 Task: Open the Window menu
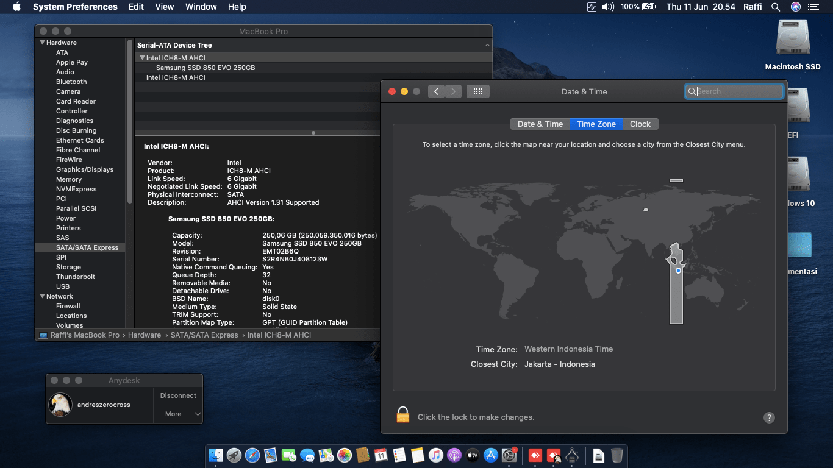tap(201, 7)
